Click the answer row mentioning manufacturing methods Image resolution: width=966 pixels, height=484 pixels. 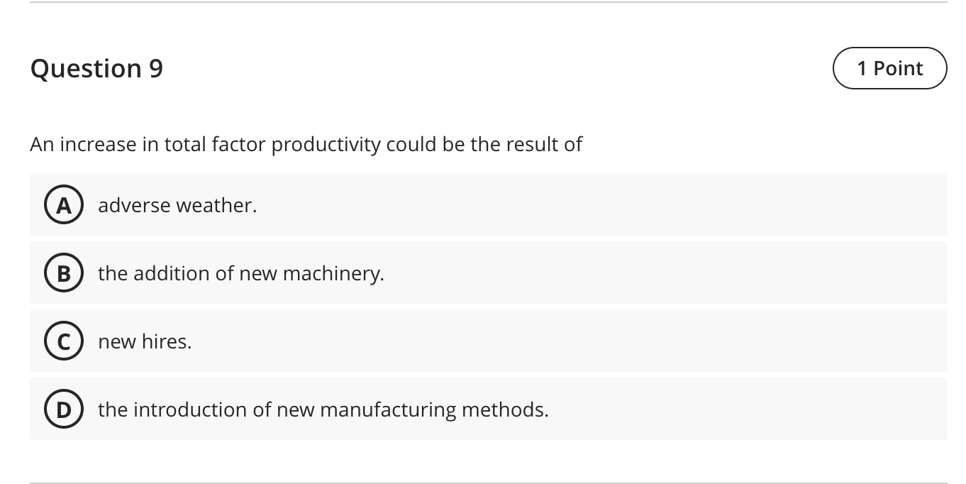click(x=488, y=409)
